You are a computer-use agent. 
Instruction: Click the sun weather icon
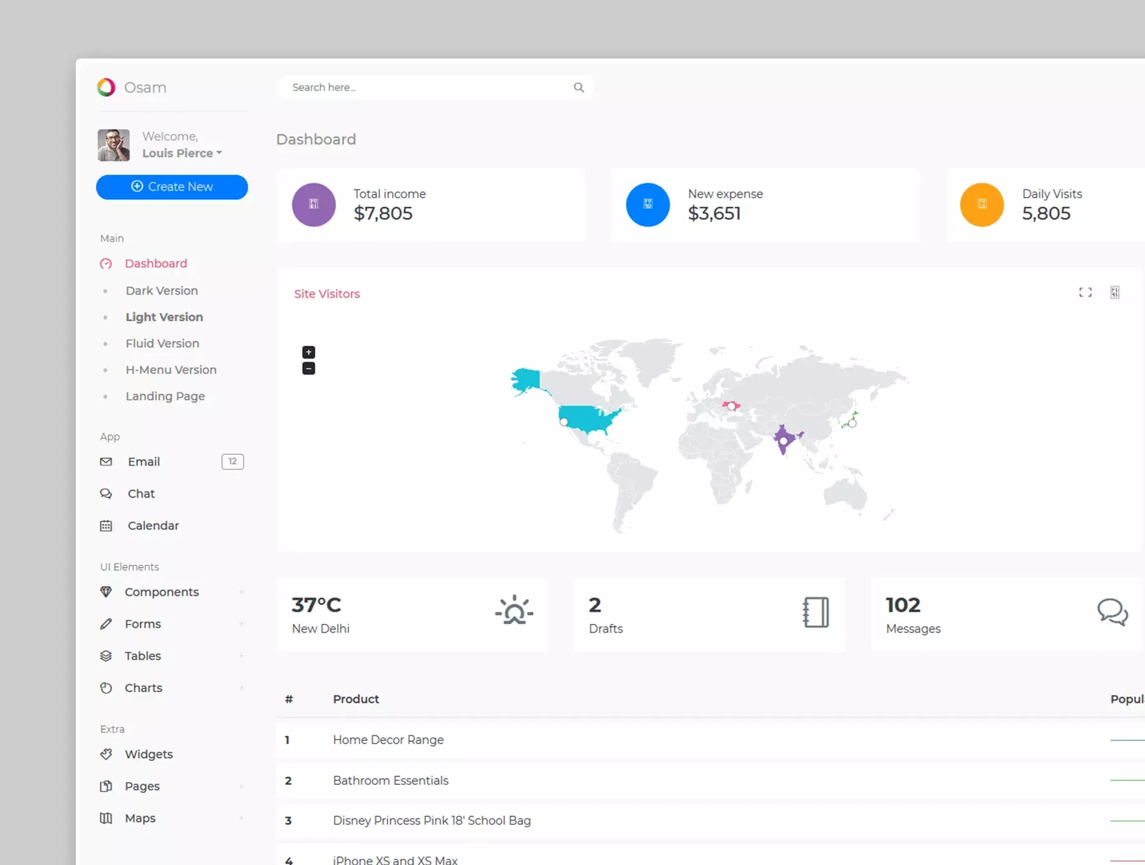tap(514, 611)
